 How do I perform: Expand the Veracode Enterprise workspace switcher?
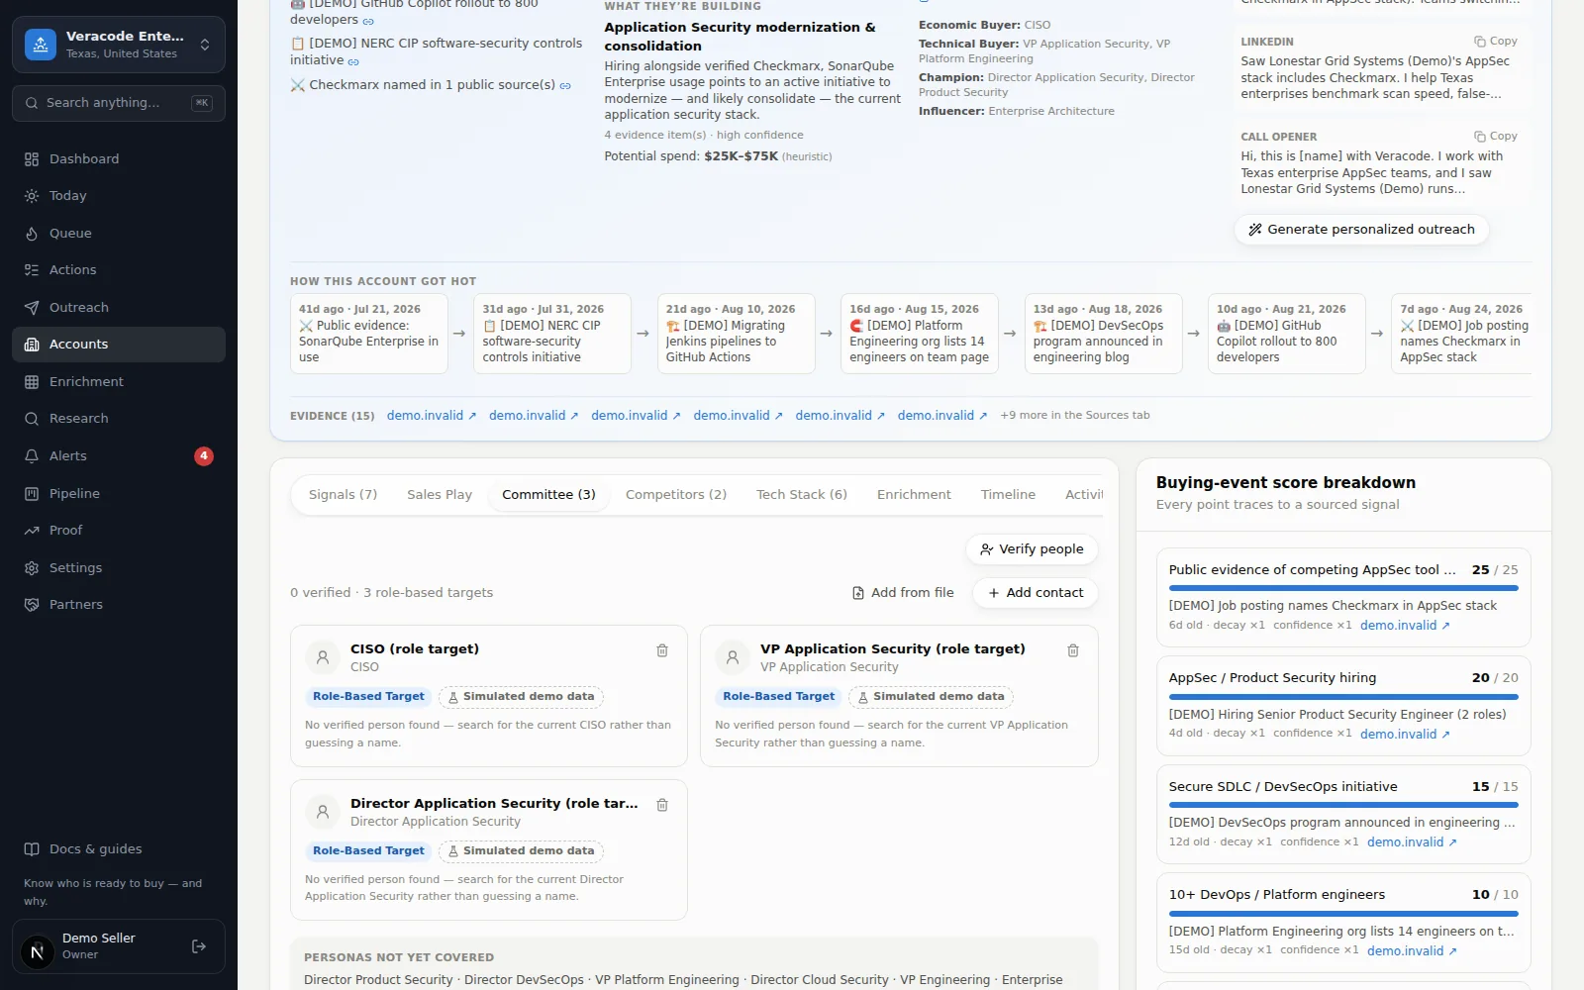119,45
